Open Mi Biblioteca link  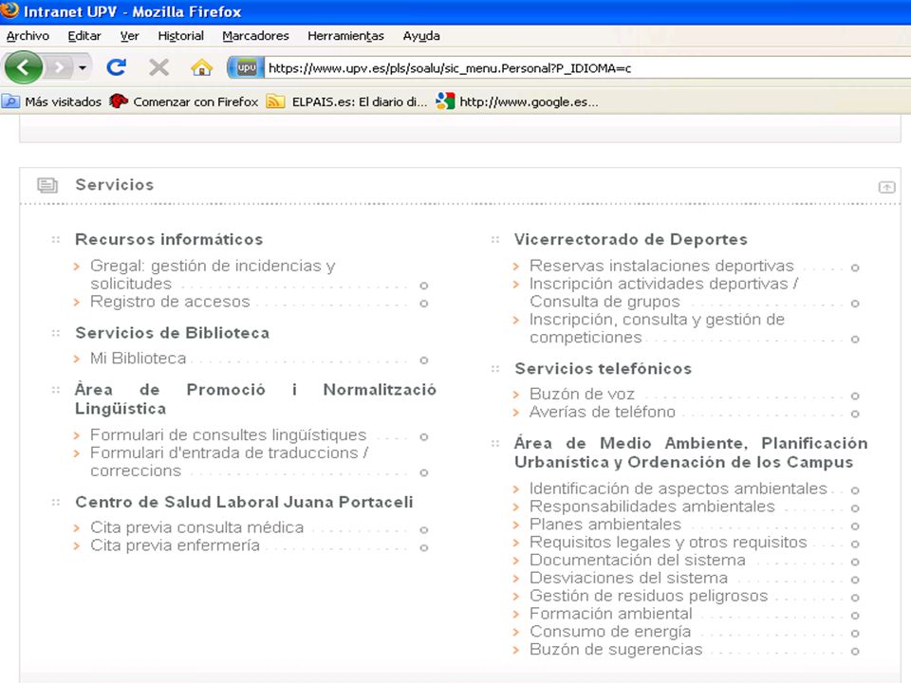138,359
